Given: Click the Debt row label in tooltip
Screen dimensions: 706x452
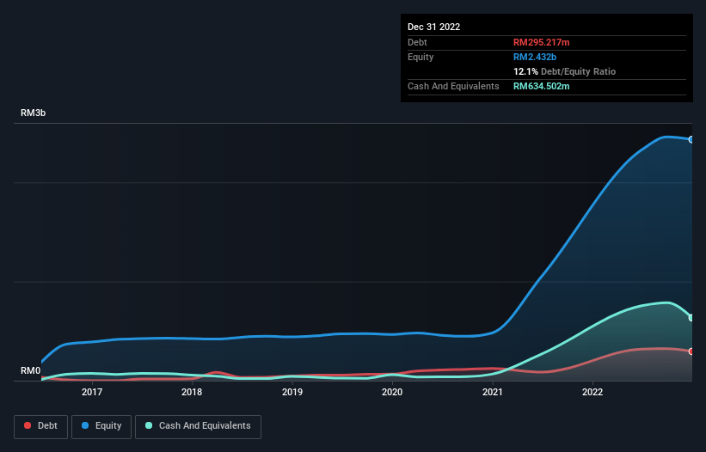Looking at the screenshot, I should click(x=417, y=42).
